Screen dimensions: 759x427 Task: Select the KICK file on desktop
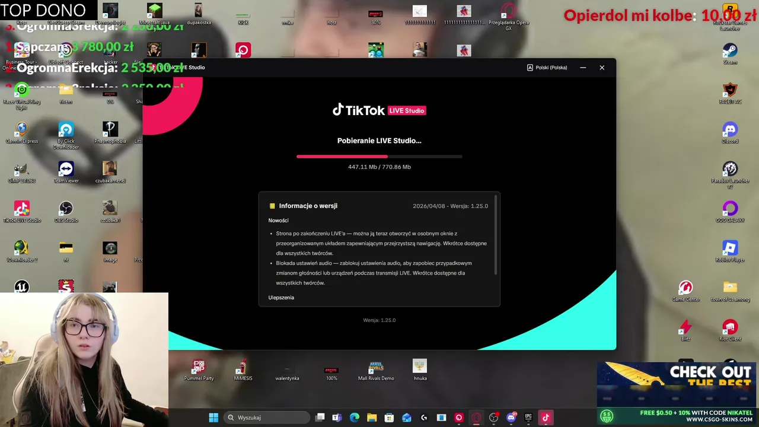pyautogui.click(x=243, y=17)
